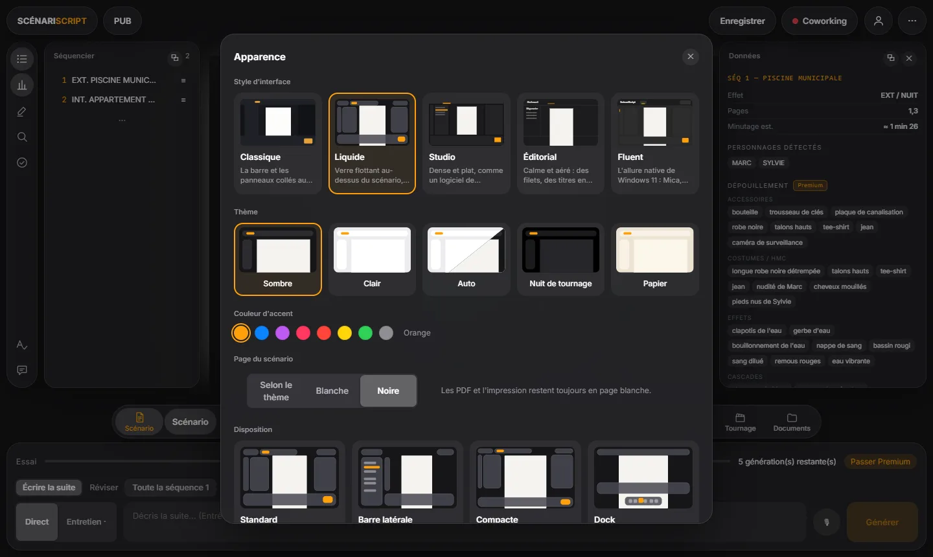Click the drag handle of EXT. PISCINE sequence

coord(183,80)
